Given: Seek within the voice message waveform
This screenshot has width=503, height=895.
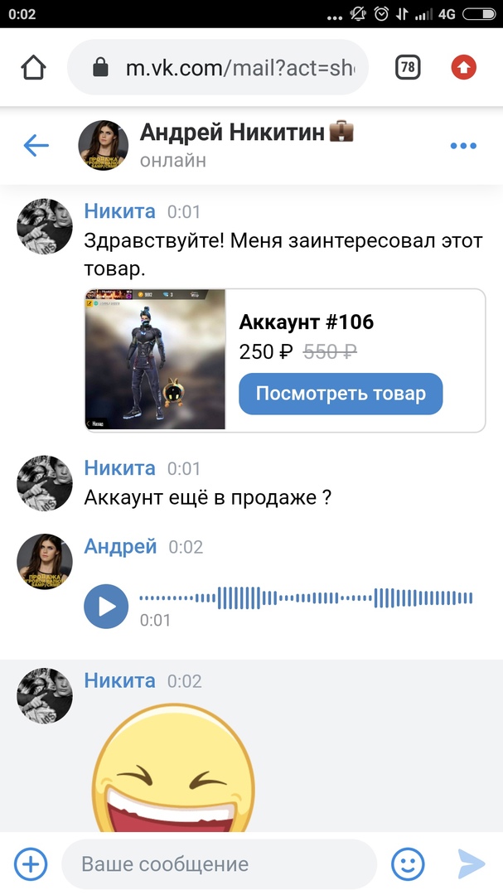Looking at the screenshot, I should coord(306,598).
